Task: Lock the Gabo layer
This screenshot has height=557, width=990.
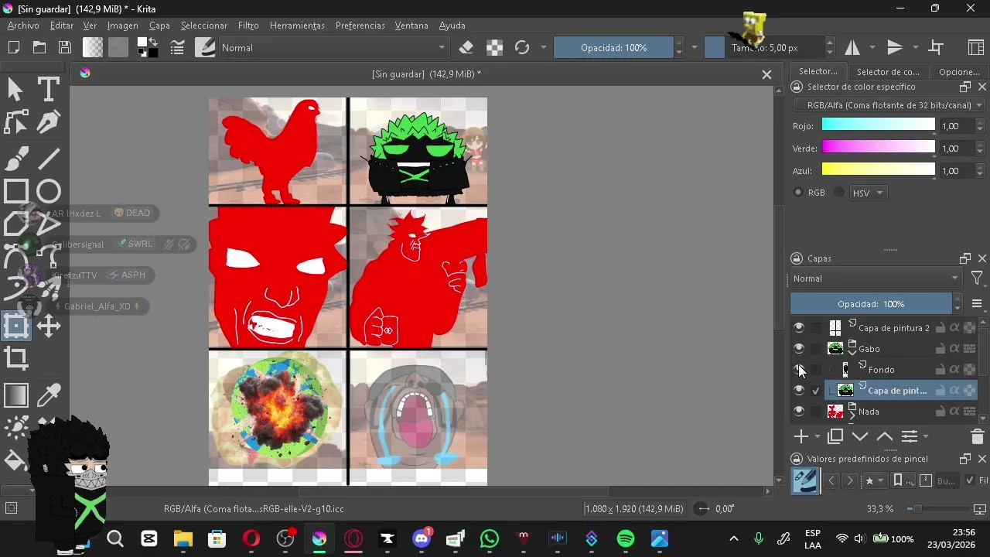Action: pyautogui.click(x=940, y=349)
